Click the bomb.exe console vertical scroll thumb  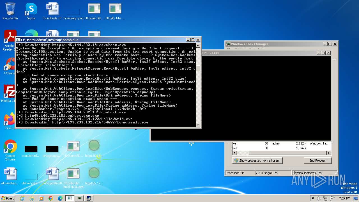point(198,68)
